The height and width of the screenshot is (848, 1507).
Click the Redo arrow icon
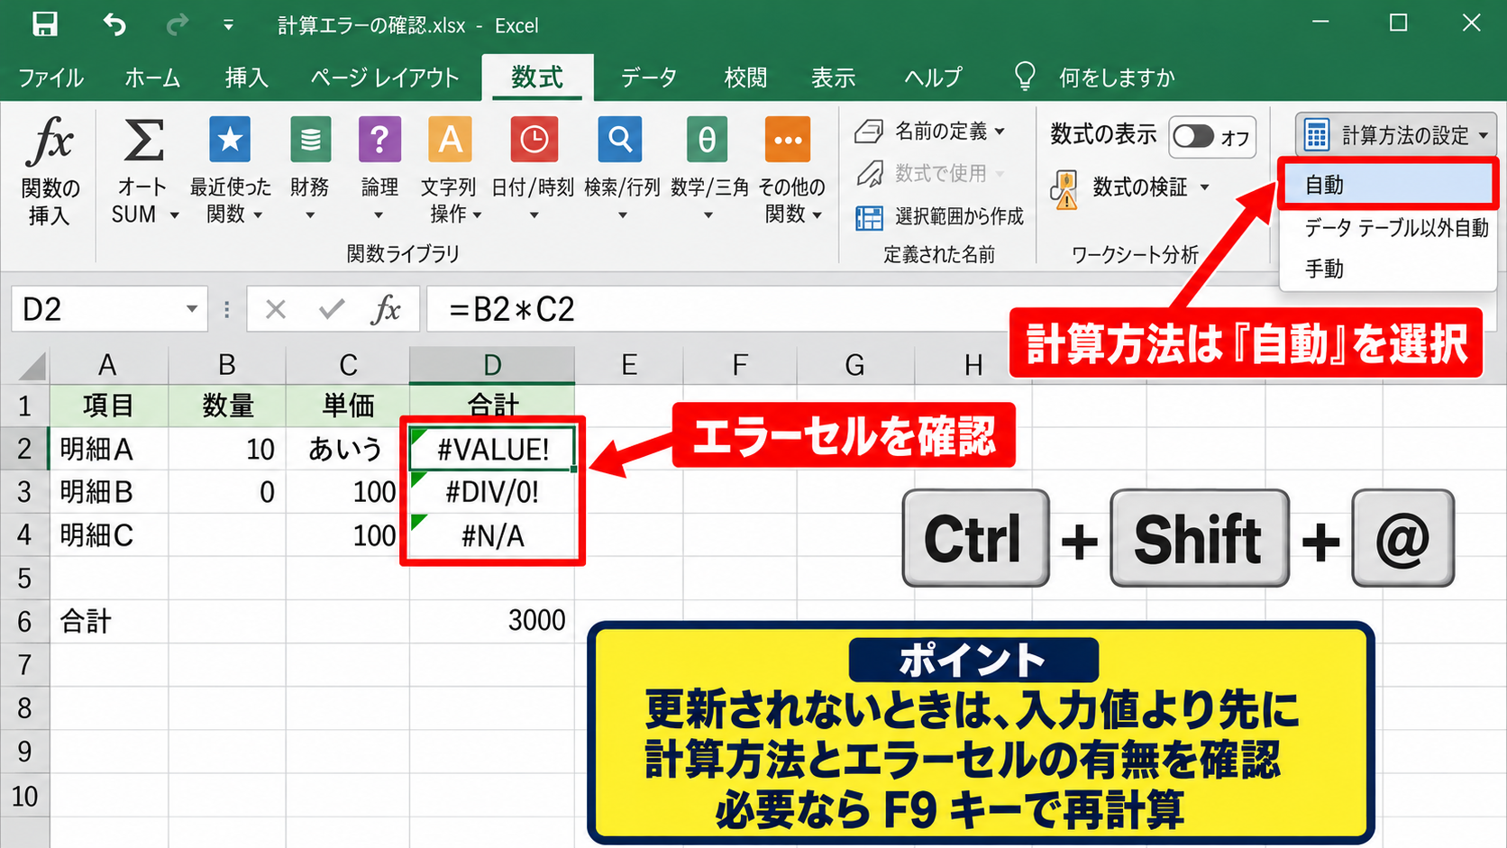click(177, 24)
